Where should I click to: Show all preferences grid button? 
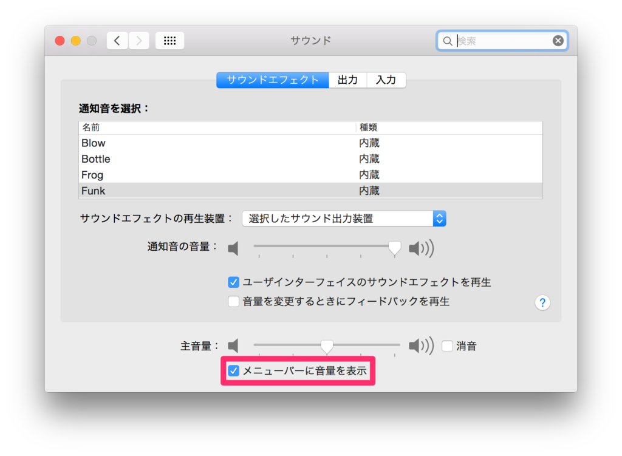170,41
